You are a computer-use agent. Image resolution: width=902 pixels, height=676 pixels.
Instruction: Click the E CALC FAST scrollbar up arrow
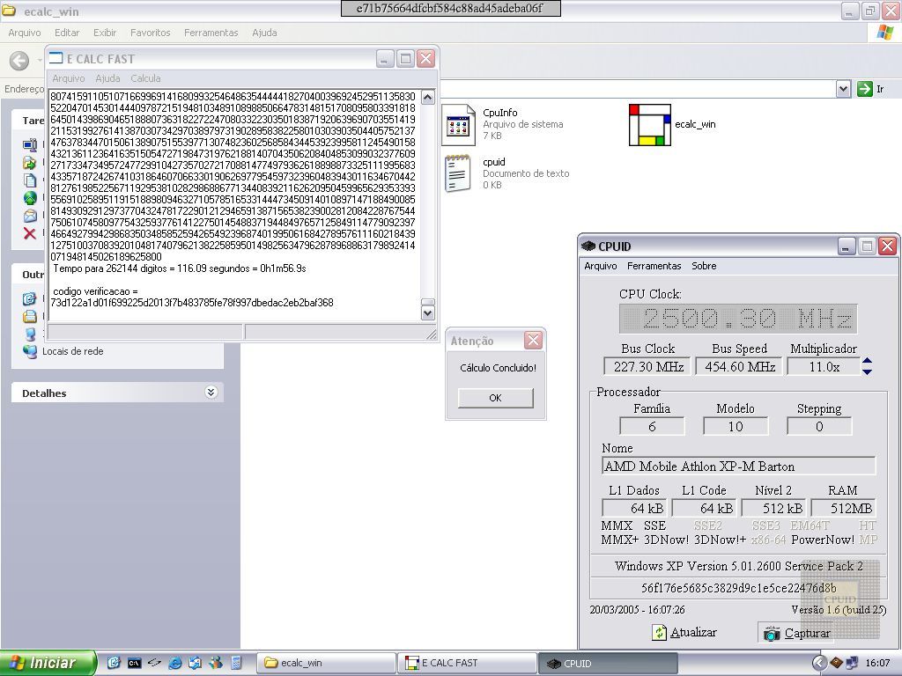coord(427,97)
